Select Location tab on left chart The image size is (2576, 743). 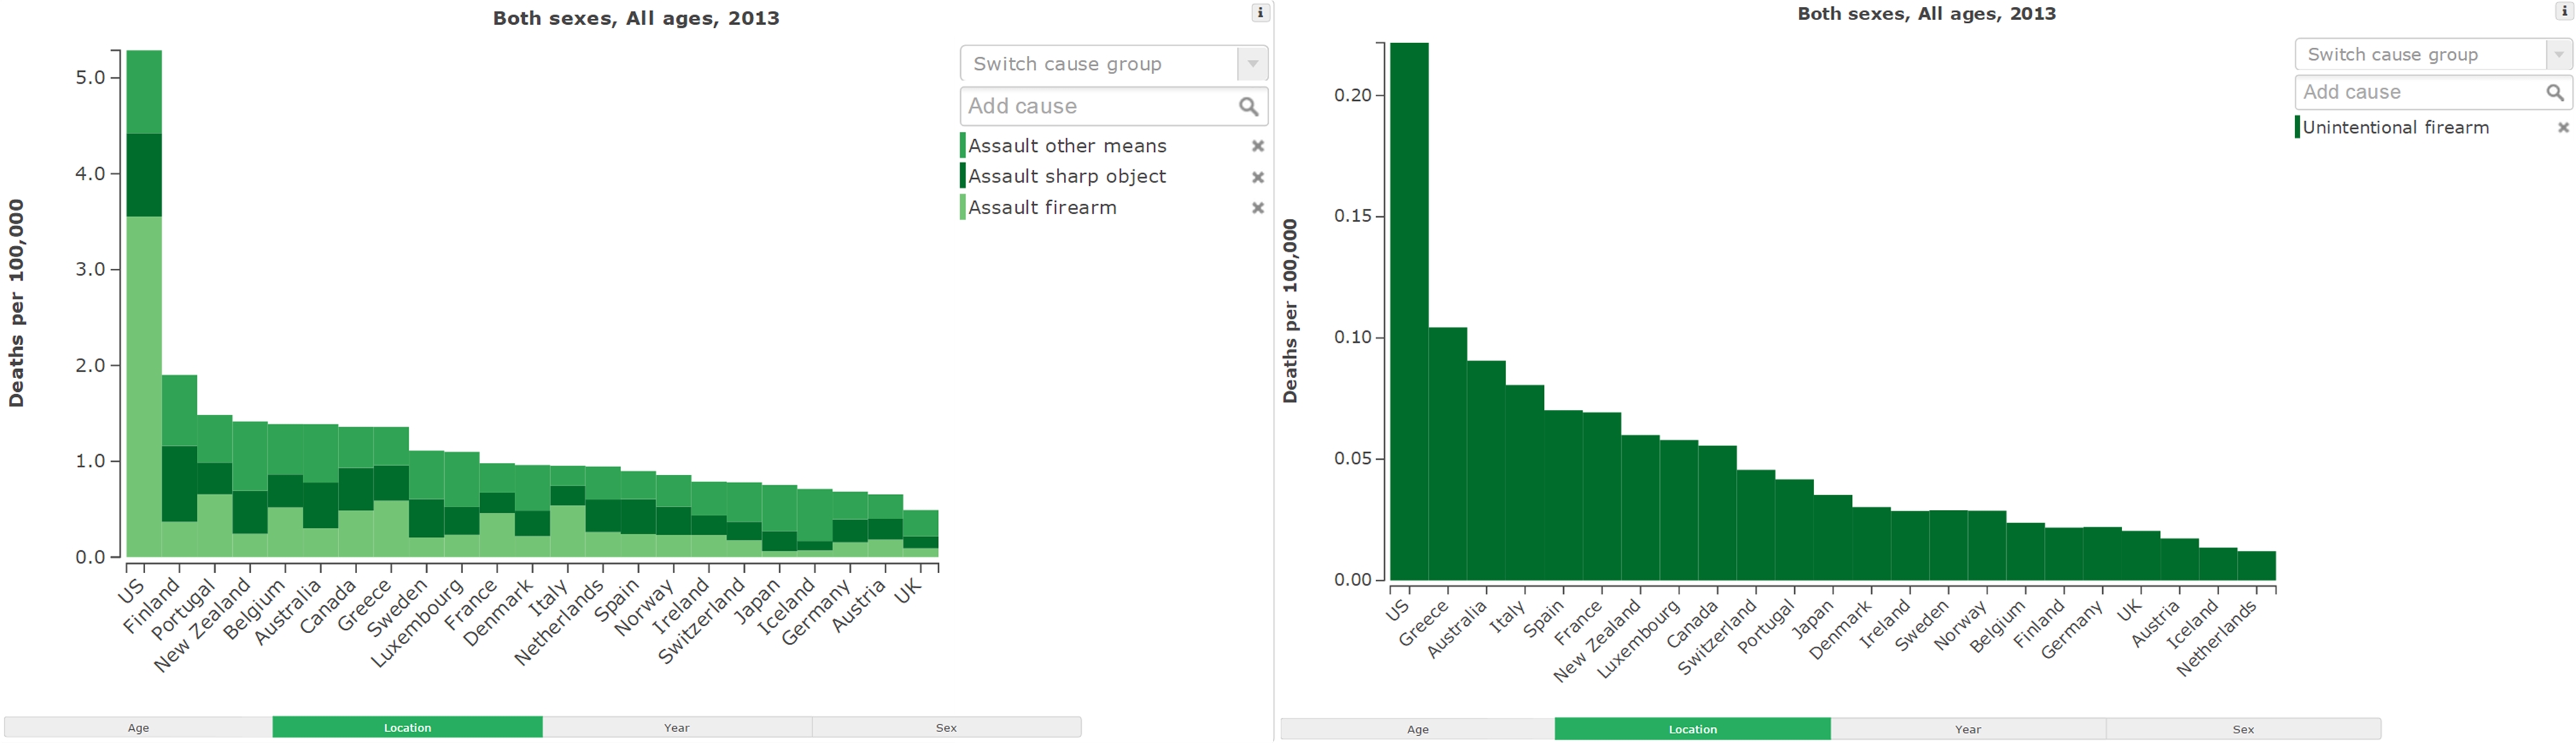pos(407,728)
